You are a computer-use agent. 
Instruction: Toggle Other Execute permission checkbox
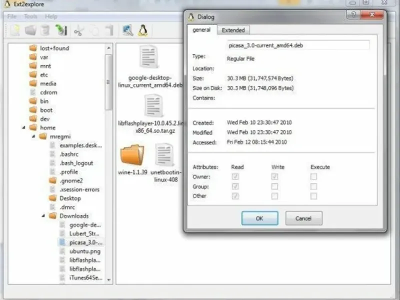(313, 196)
